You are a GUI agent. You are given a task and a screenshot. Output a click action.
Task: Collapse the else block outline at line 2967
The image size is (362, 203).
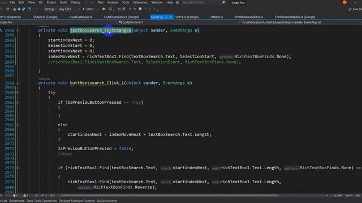[18, 125]
